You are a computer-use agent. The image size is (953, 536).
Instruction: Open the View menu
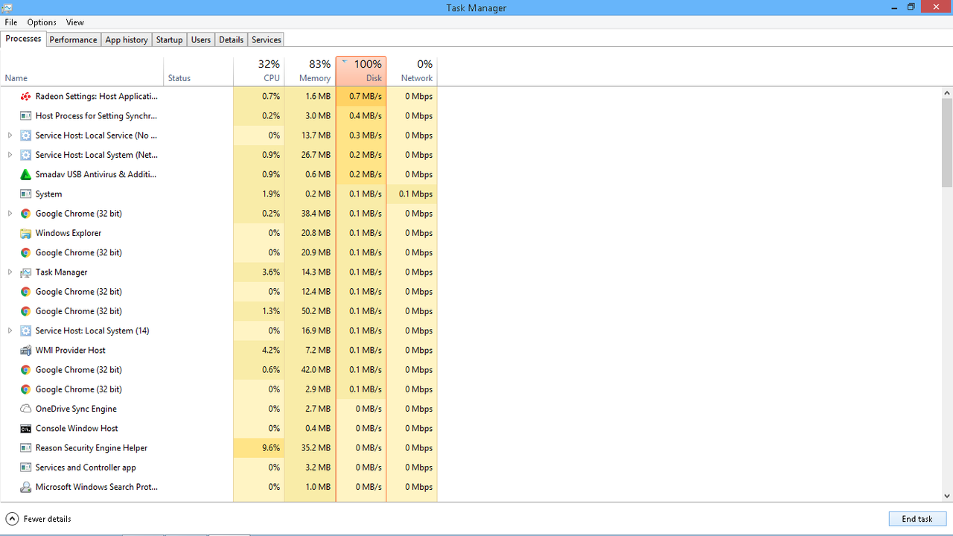pos(75,22)
